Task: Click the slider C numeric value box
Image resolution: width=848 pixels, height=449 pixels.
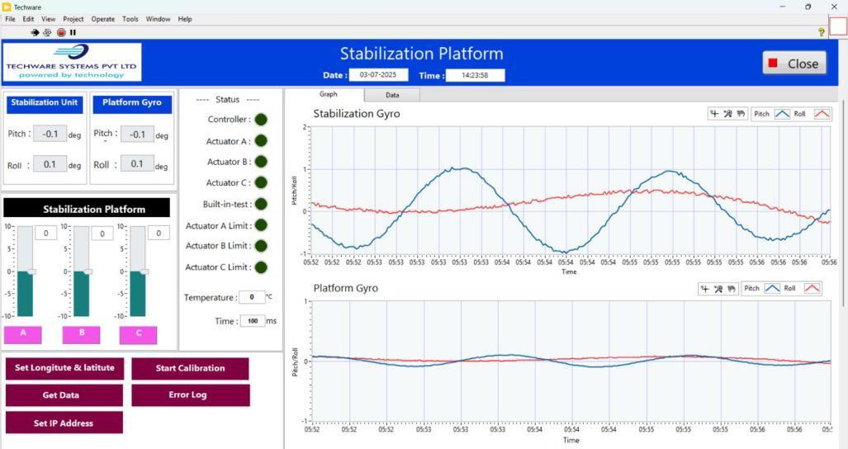Action: point(159,233)
